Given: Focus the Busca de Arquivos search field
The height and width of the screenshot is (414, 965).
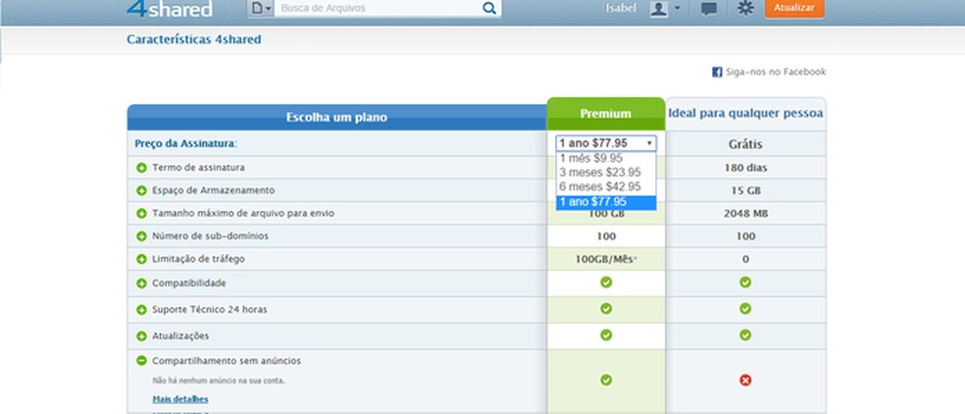Looking at the screenshot, I should coord(378,8).
